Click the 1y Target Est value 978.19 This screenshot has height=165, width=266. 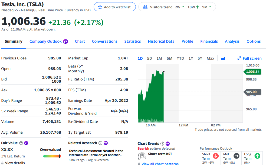pos(121,132)
